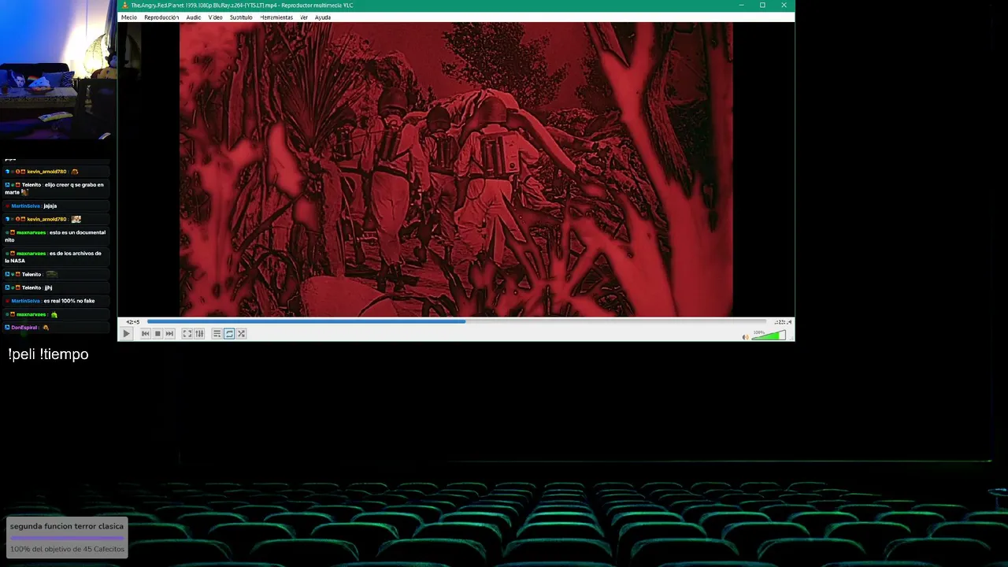Screen dimensions: 1008x567
Task: Close the VLC media player window
Action: point(784,6)
